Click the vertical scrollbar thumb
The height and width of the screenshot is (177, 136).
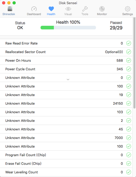point(134,63)
